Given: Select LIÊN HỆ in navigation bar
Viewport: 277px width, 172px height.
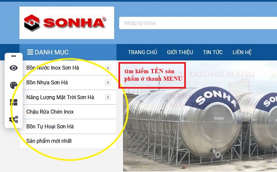Looking at the screenshot, I should (x=242, y=52).
